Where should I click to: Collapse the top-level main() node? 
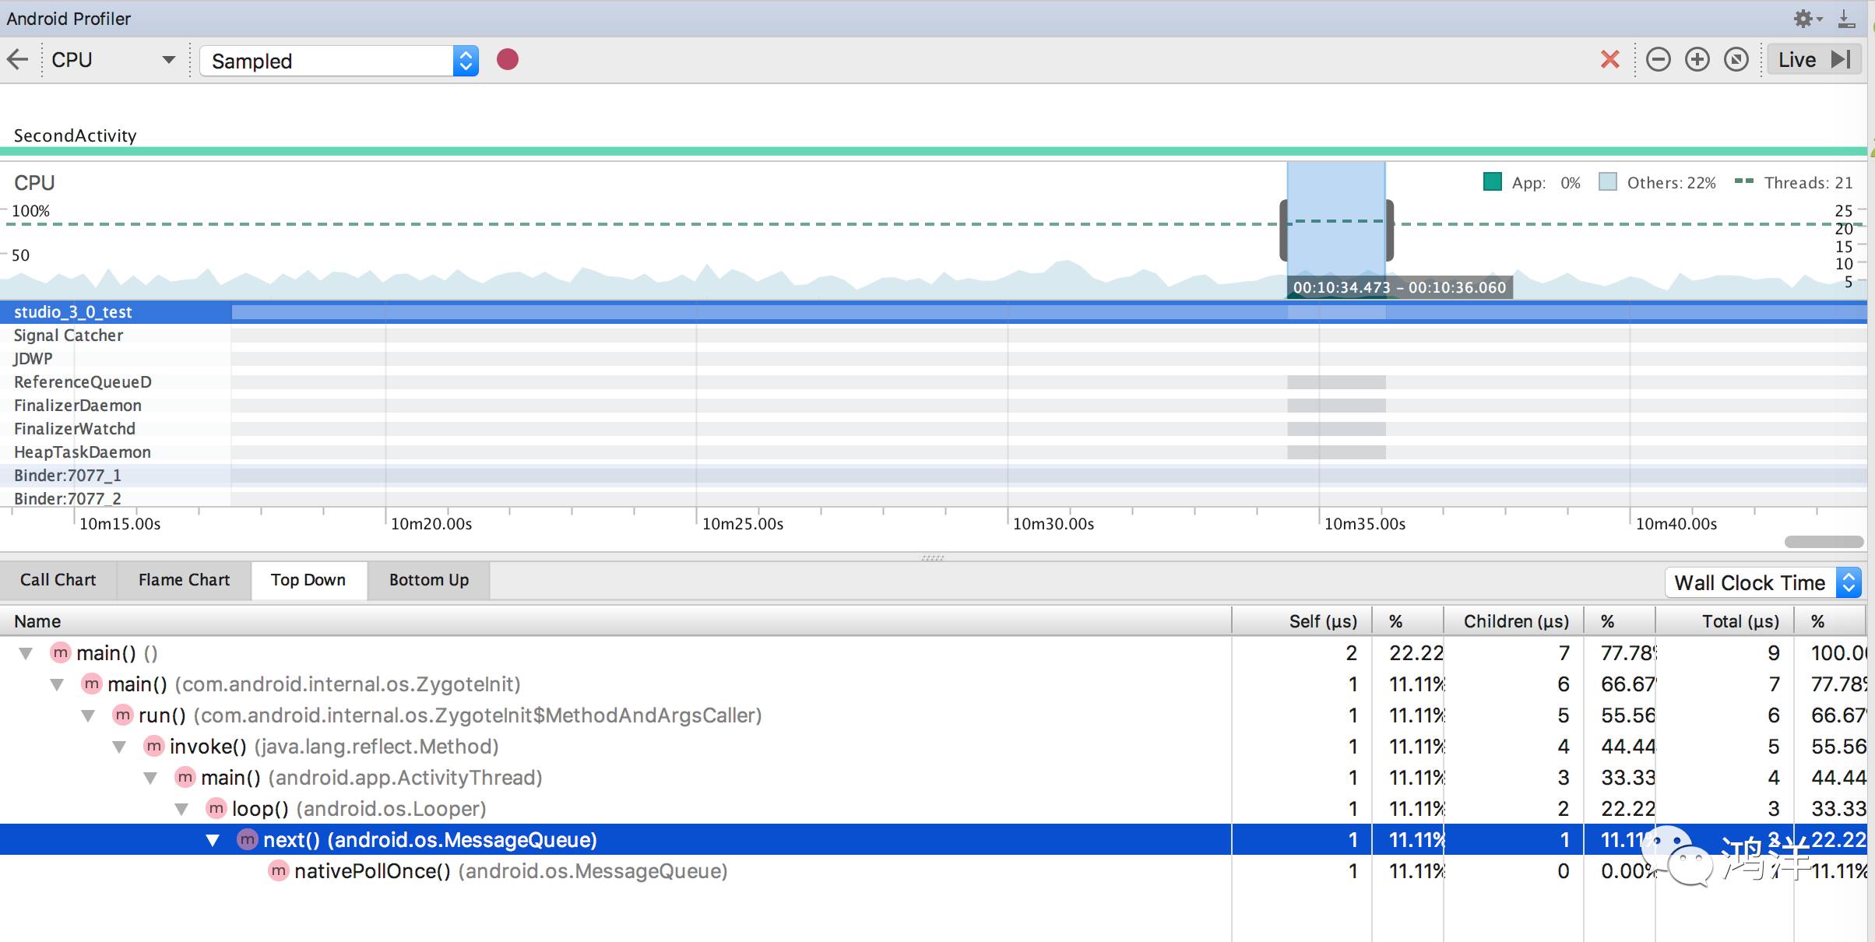(26, 653)
